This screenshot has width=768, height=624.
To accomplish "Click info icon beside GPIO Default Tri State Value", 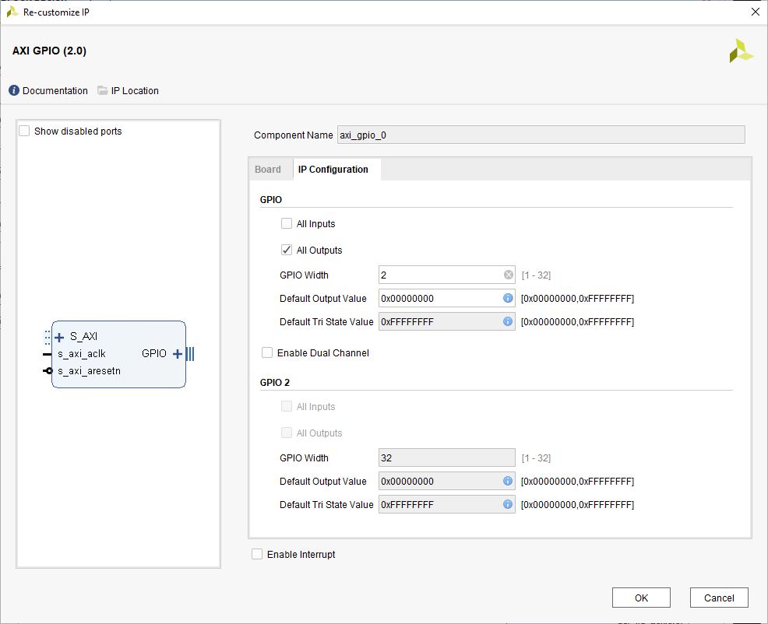I will (508, 321).
